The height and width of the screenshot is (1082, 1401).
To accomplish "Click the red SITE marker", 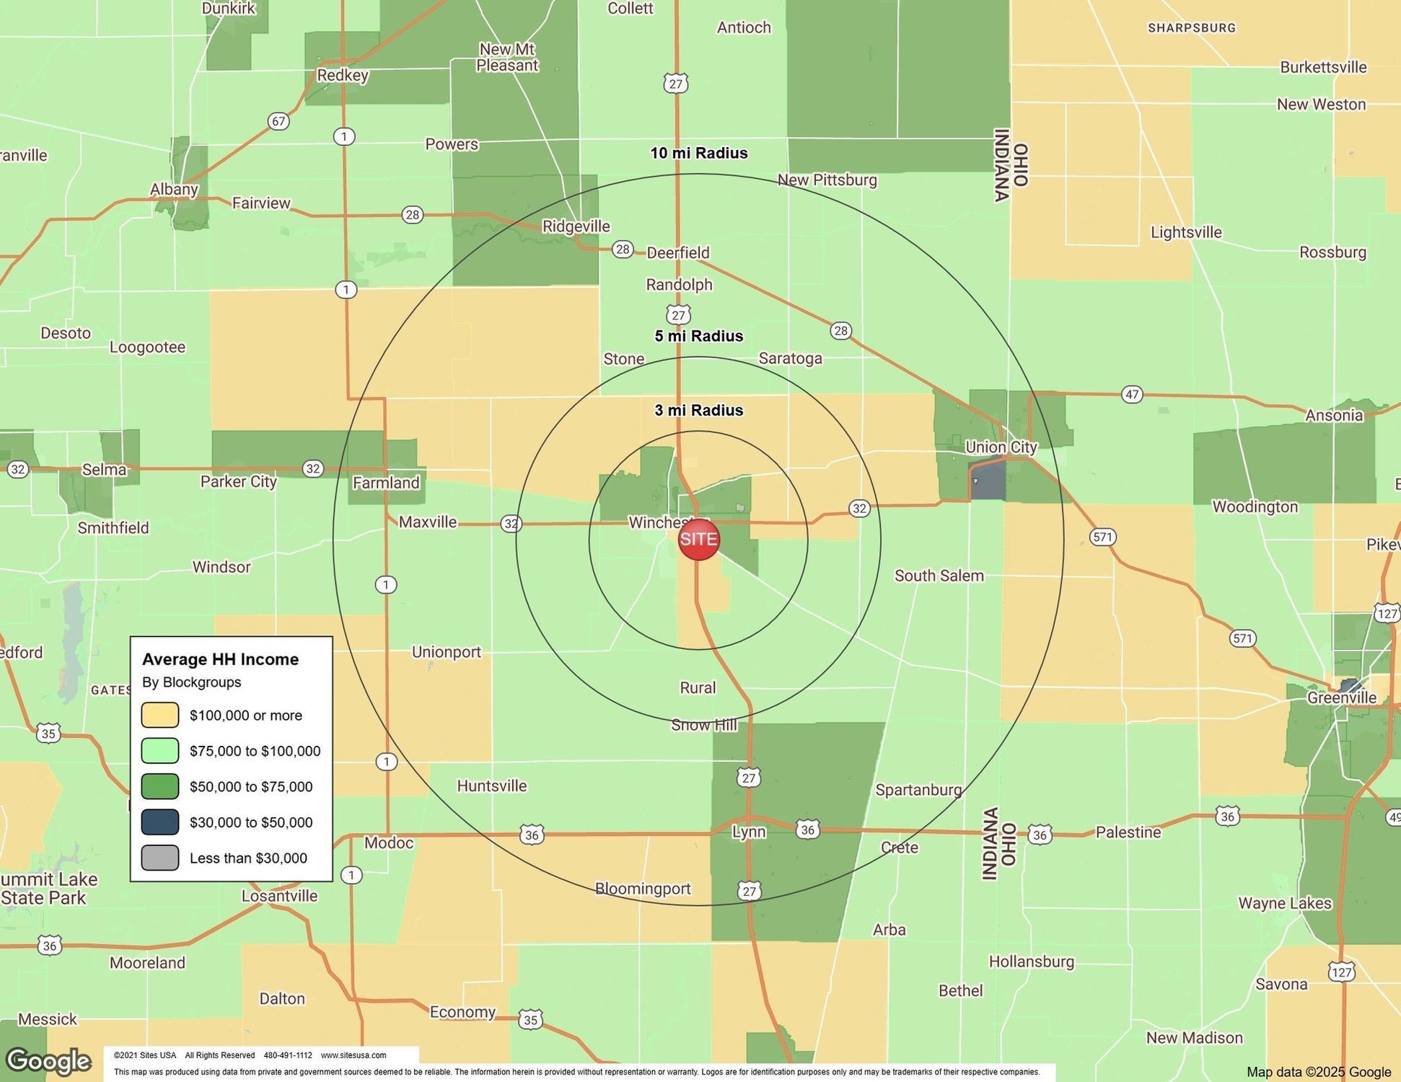I will pyautogui.click(x=698, y=540).
